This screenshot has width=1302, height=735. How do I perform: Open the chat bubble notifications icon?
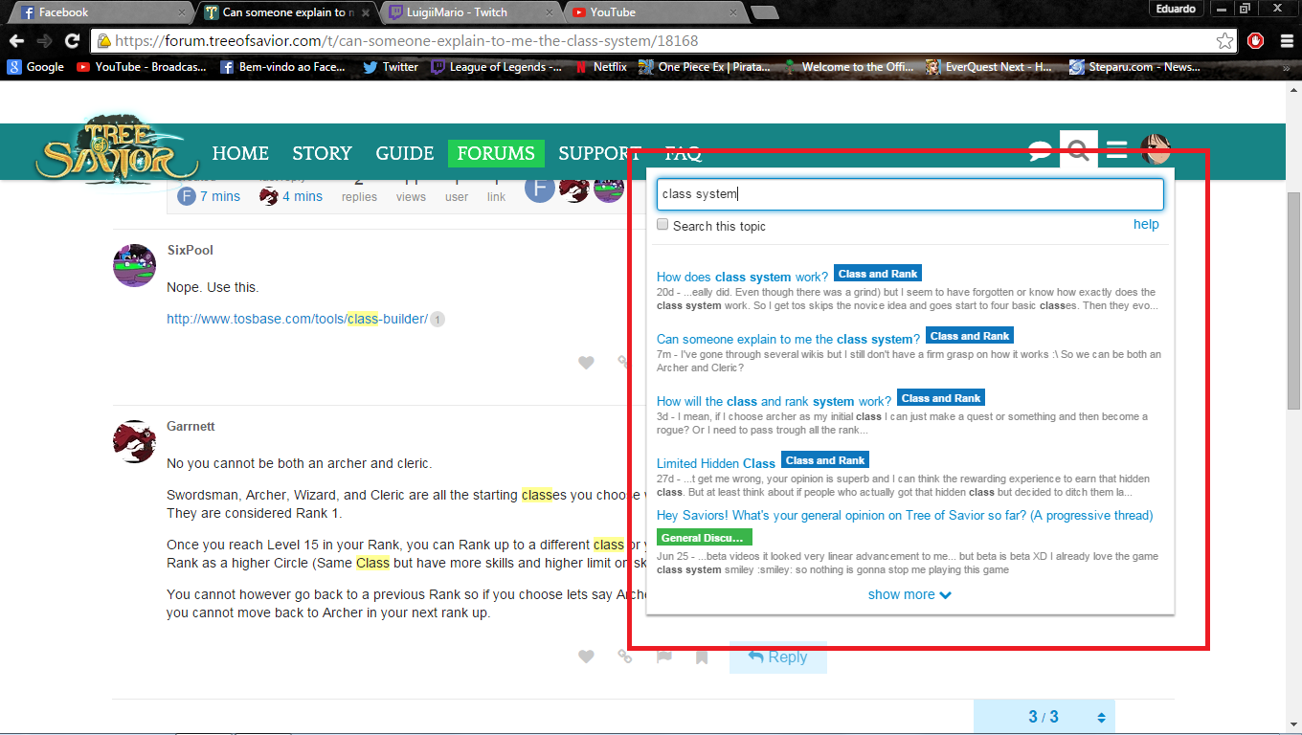pyautogui.click(x=1040, y=151)
